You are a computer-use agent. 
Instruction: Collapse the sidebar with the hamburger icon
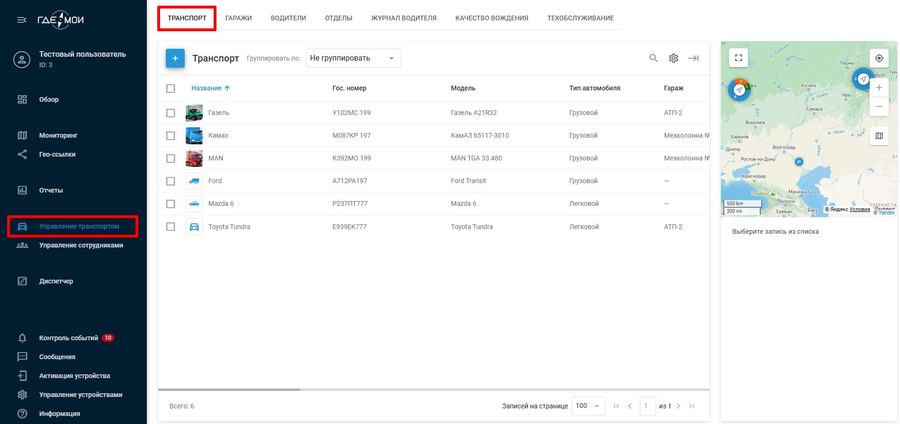click(x=22, y=20)
